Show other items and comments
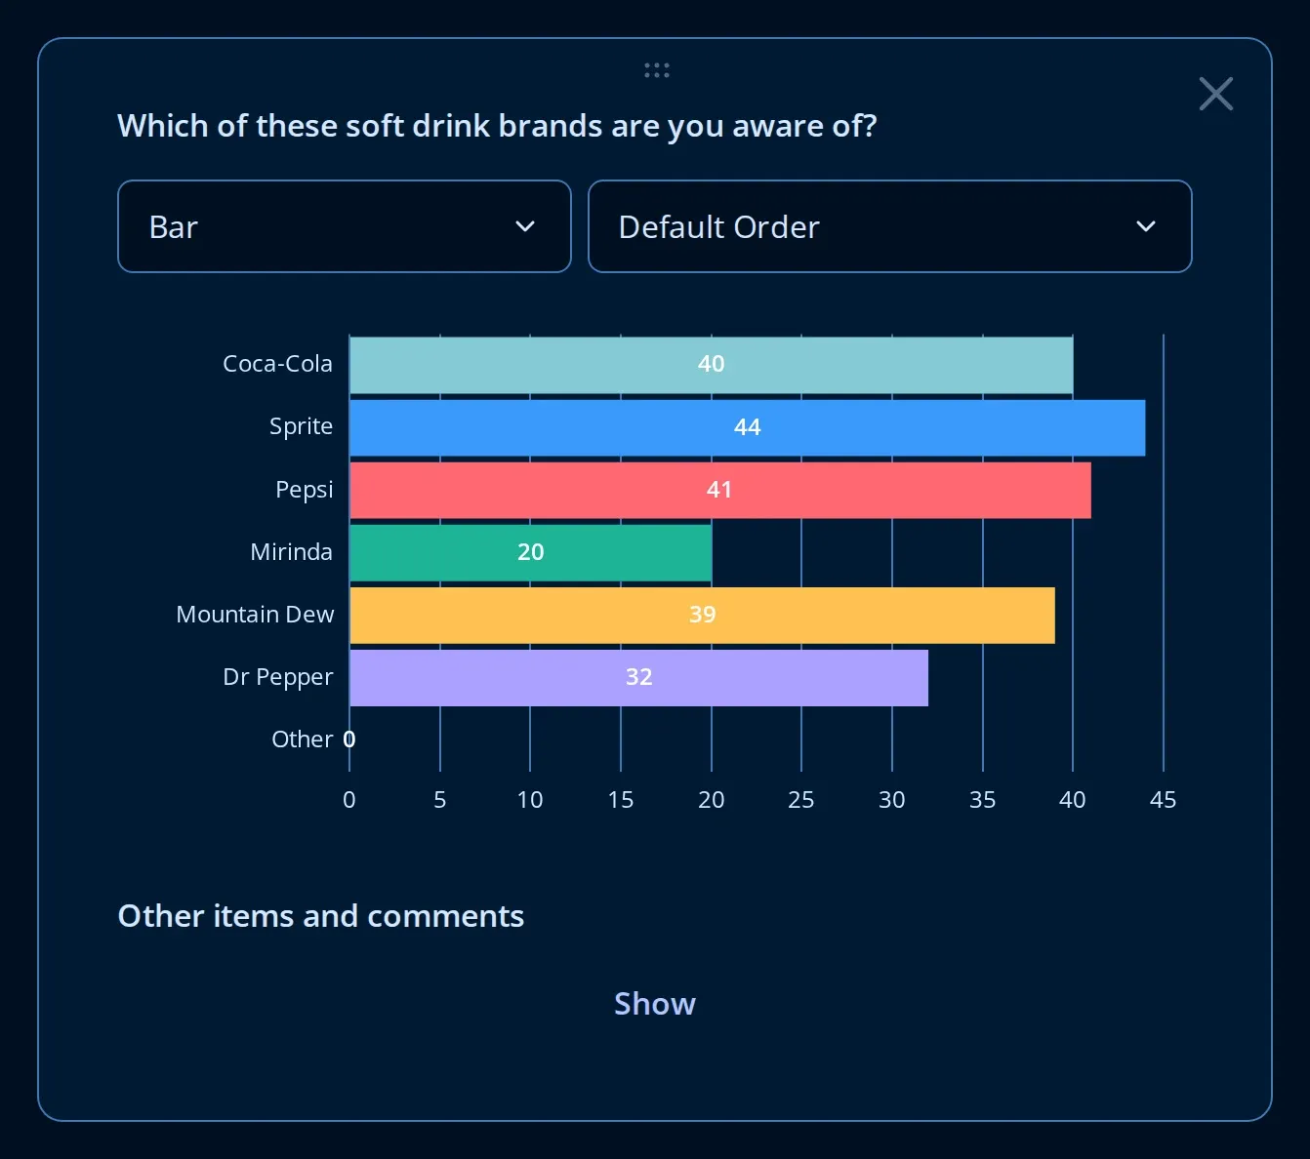This screenshot has width=1310, height=1159. (654, 1004)
